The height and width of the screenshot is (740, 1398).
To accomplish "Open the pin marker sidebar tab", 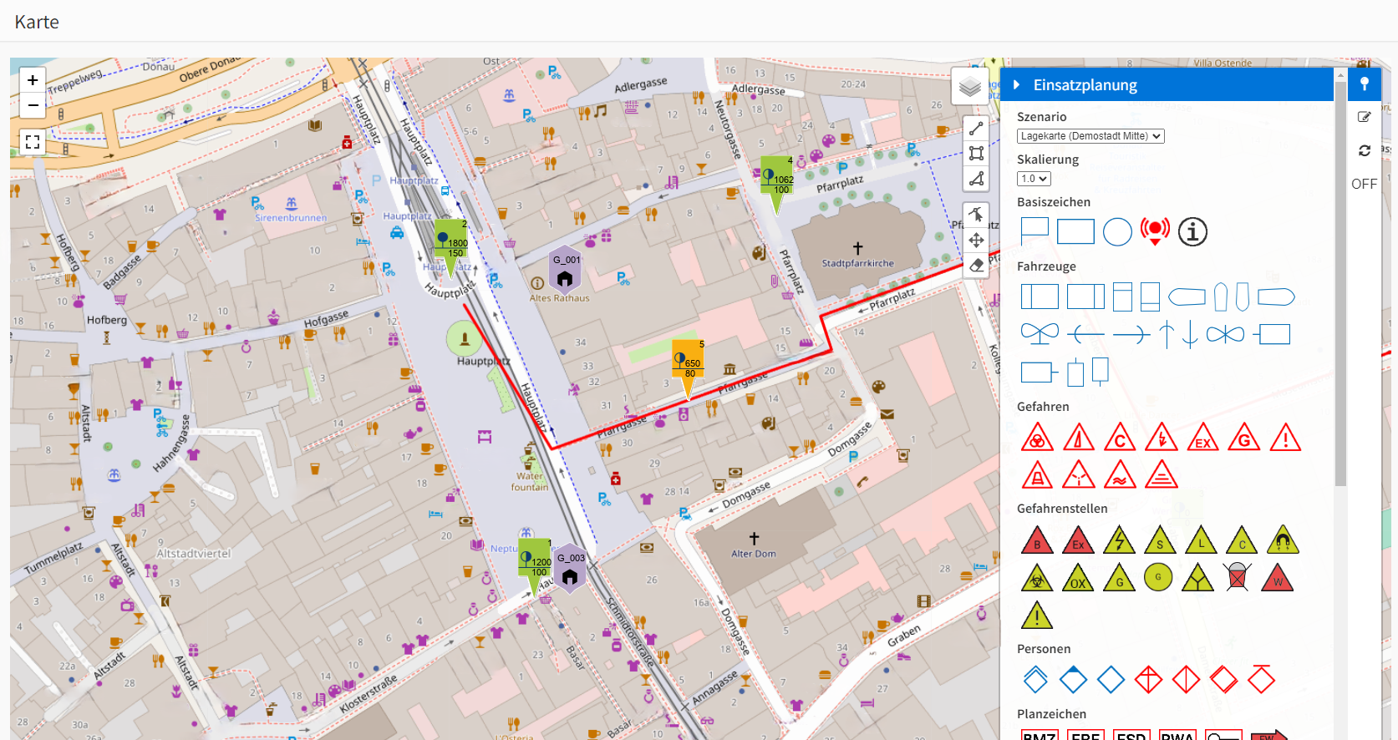I will [1365, 84].
